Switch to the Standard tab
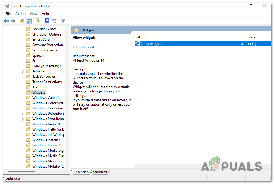Screen dimensions: 274x184 pyautogui.click(x=100, y=172)
